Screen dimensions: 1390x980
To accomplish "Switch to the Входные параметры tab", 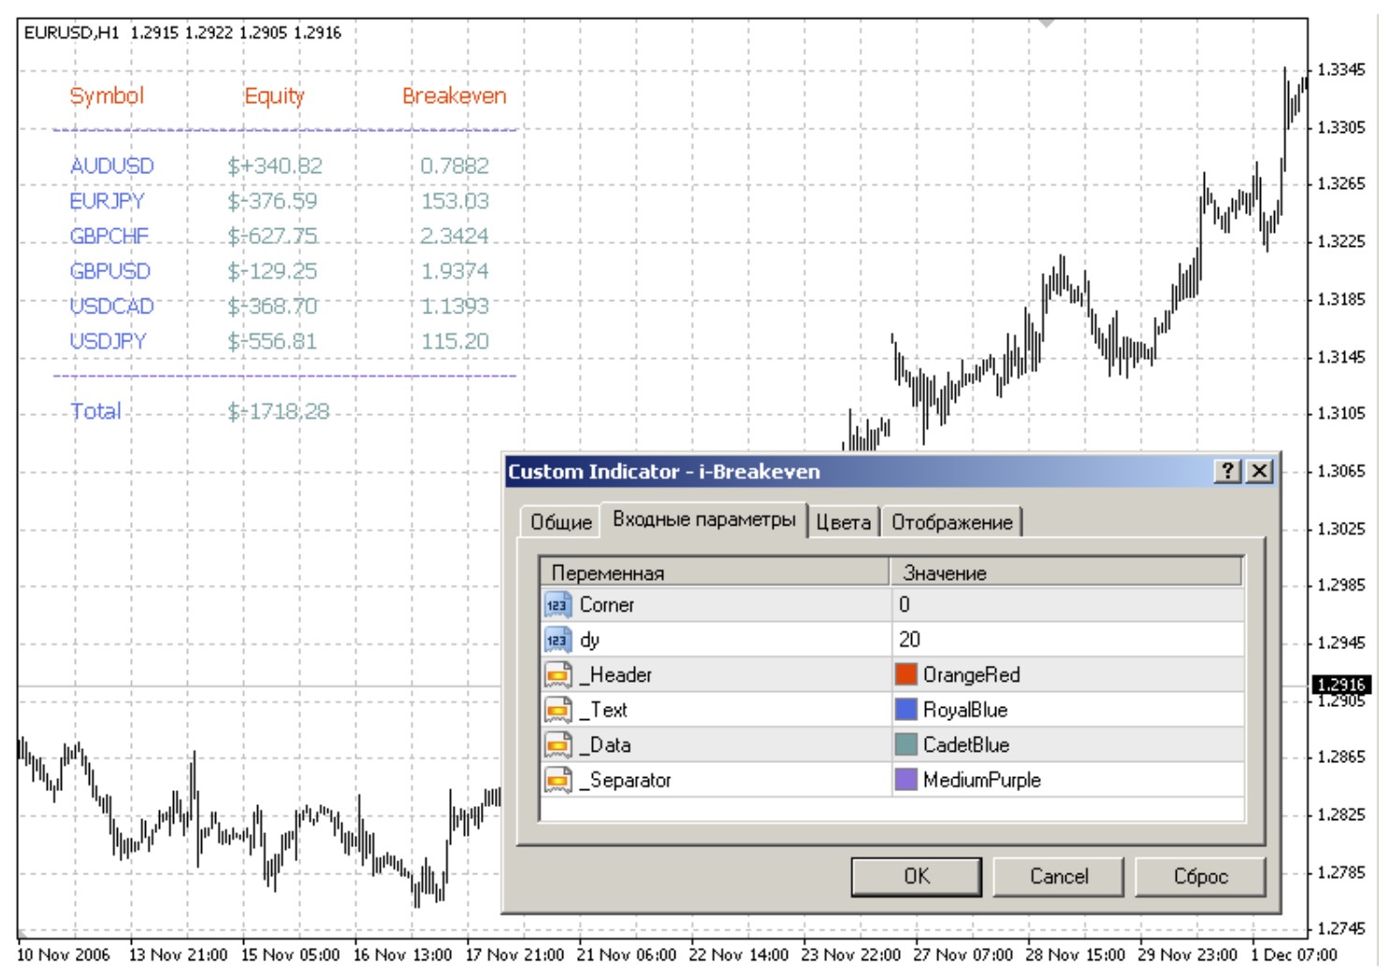I will pos(703,519).
